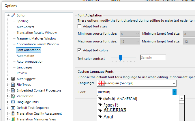Image resolution: width=195 pixels, height=121 pixels.
Task: Click the Default Task Sequence icon
Action: [x=13, y=108]
